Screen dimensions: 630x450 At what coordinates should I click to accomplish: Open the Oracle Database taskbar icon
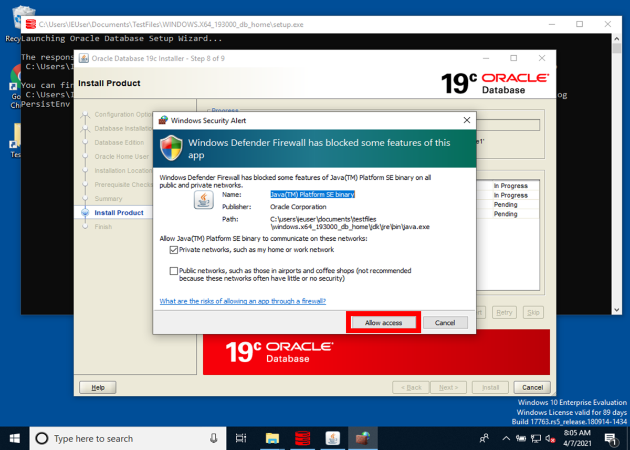(x=303, y=438)
